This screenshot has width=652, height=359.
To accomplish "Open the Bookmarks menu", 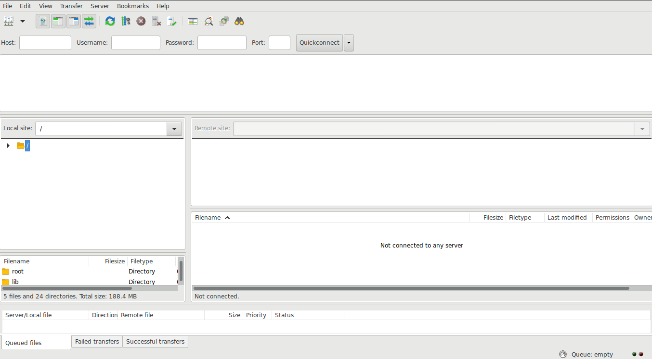I will [132, 6].
